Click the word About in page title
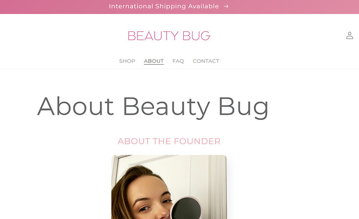The image size is (359, 219). [75, 106]
